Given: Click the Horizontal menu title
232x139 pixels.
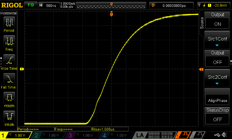Looking at the screenshot, I should (x=9, y=13).
